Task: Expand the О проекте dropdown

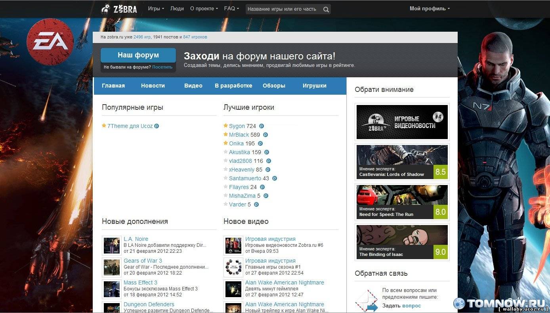Action: [x=204, y=8]
